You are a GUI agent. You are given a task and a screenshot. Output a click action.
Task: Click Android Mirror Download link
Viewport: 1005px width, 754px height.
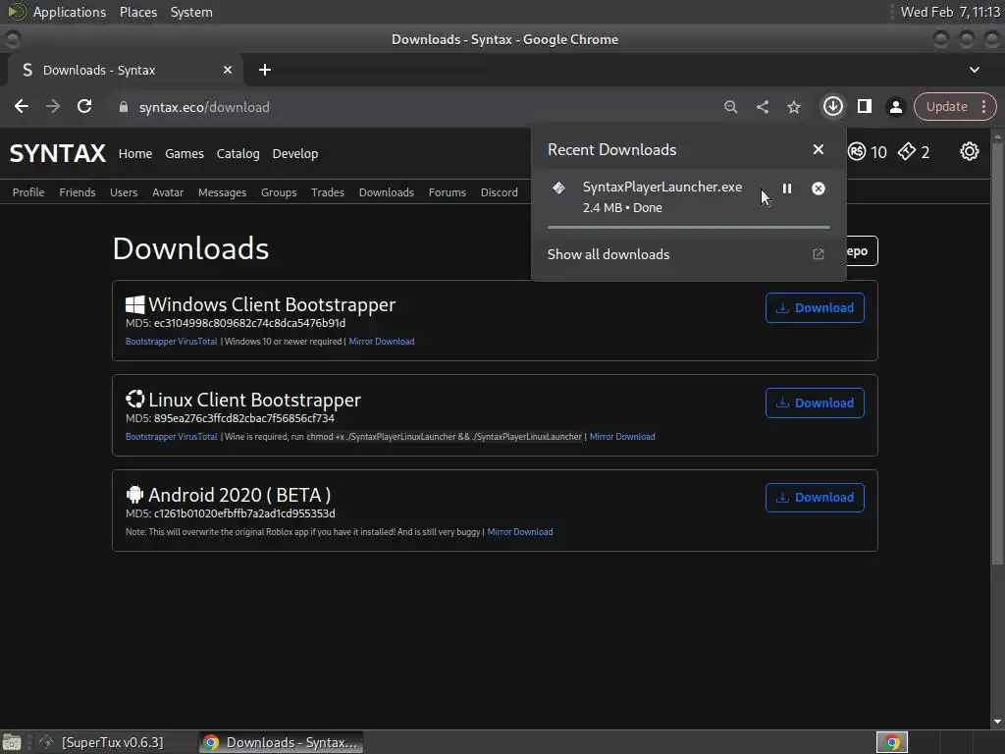click(520, 532)
